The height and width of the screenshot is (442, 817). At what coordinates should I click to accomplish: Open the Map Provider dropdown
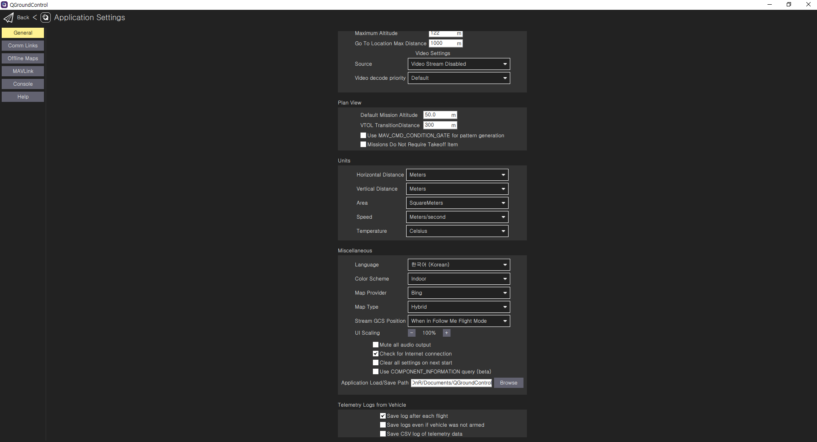pyautogui.click(x=458, y=293)
